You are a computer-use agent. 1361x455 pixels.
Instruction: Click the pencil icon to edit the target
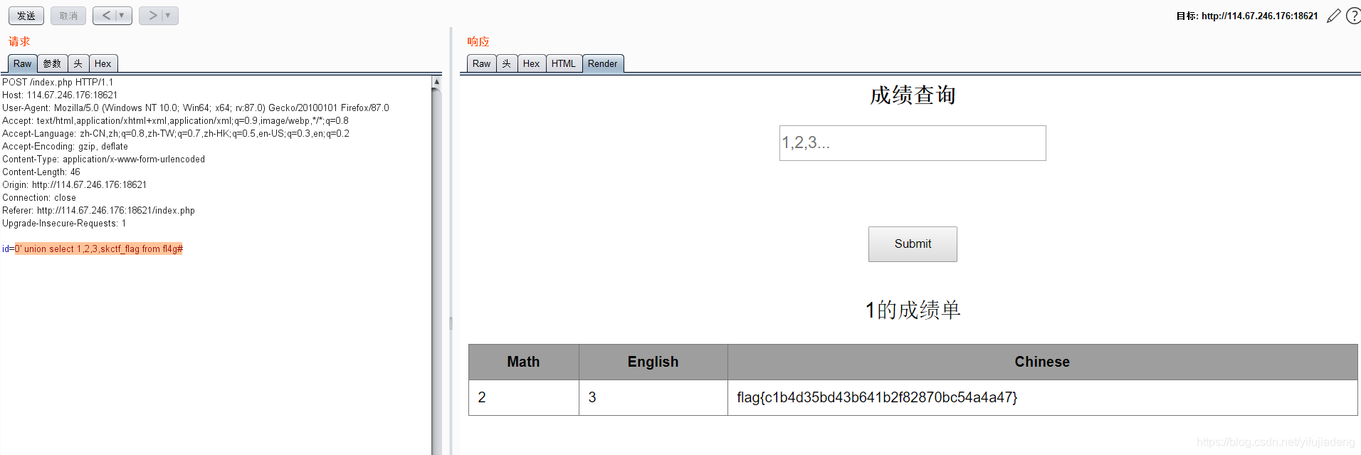coord(1334,16)
